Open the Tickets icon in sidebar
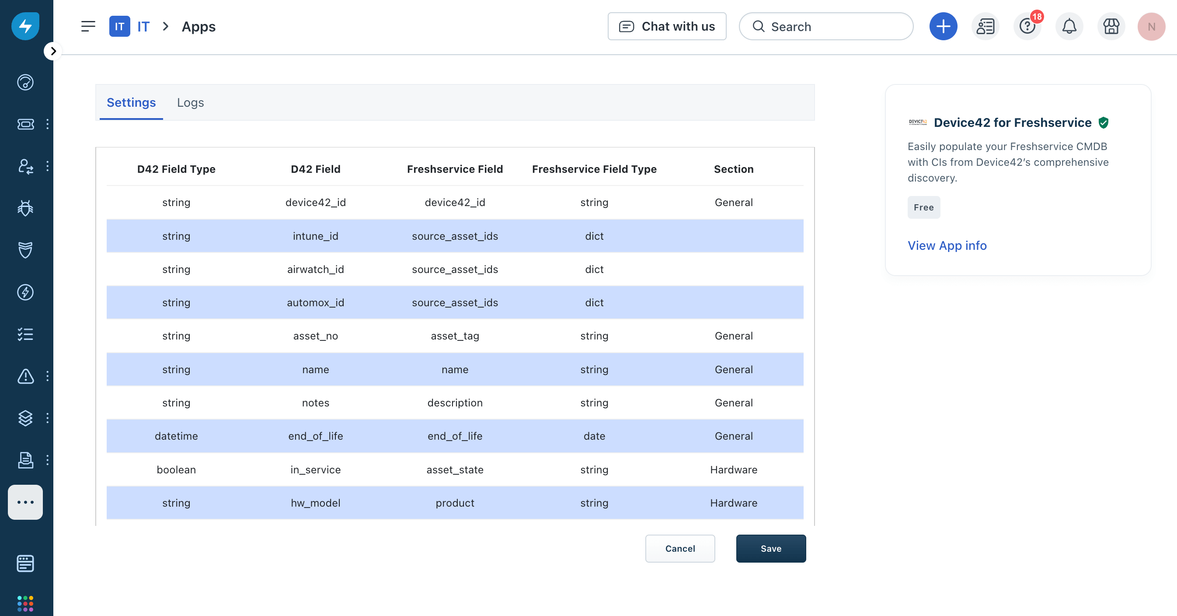1177x616 pixels. click(25, 124)
